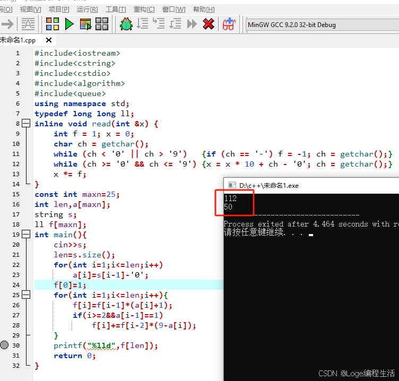Click the Step Into debug icon
The image size is (399, 381).
(159, 23)
